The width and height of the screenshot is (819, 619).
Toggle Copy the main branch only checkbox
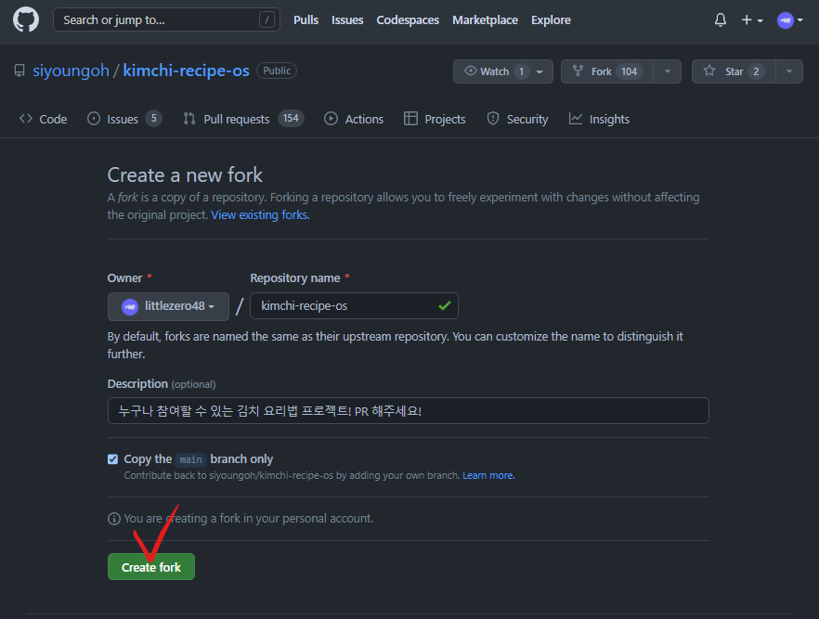pos(113,459)
